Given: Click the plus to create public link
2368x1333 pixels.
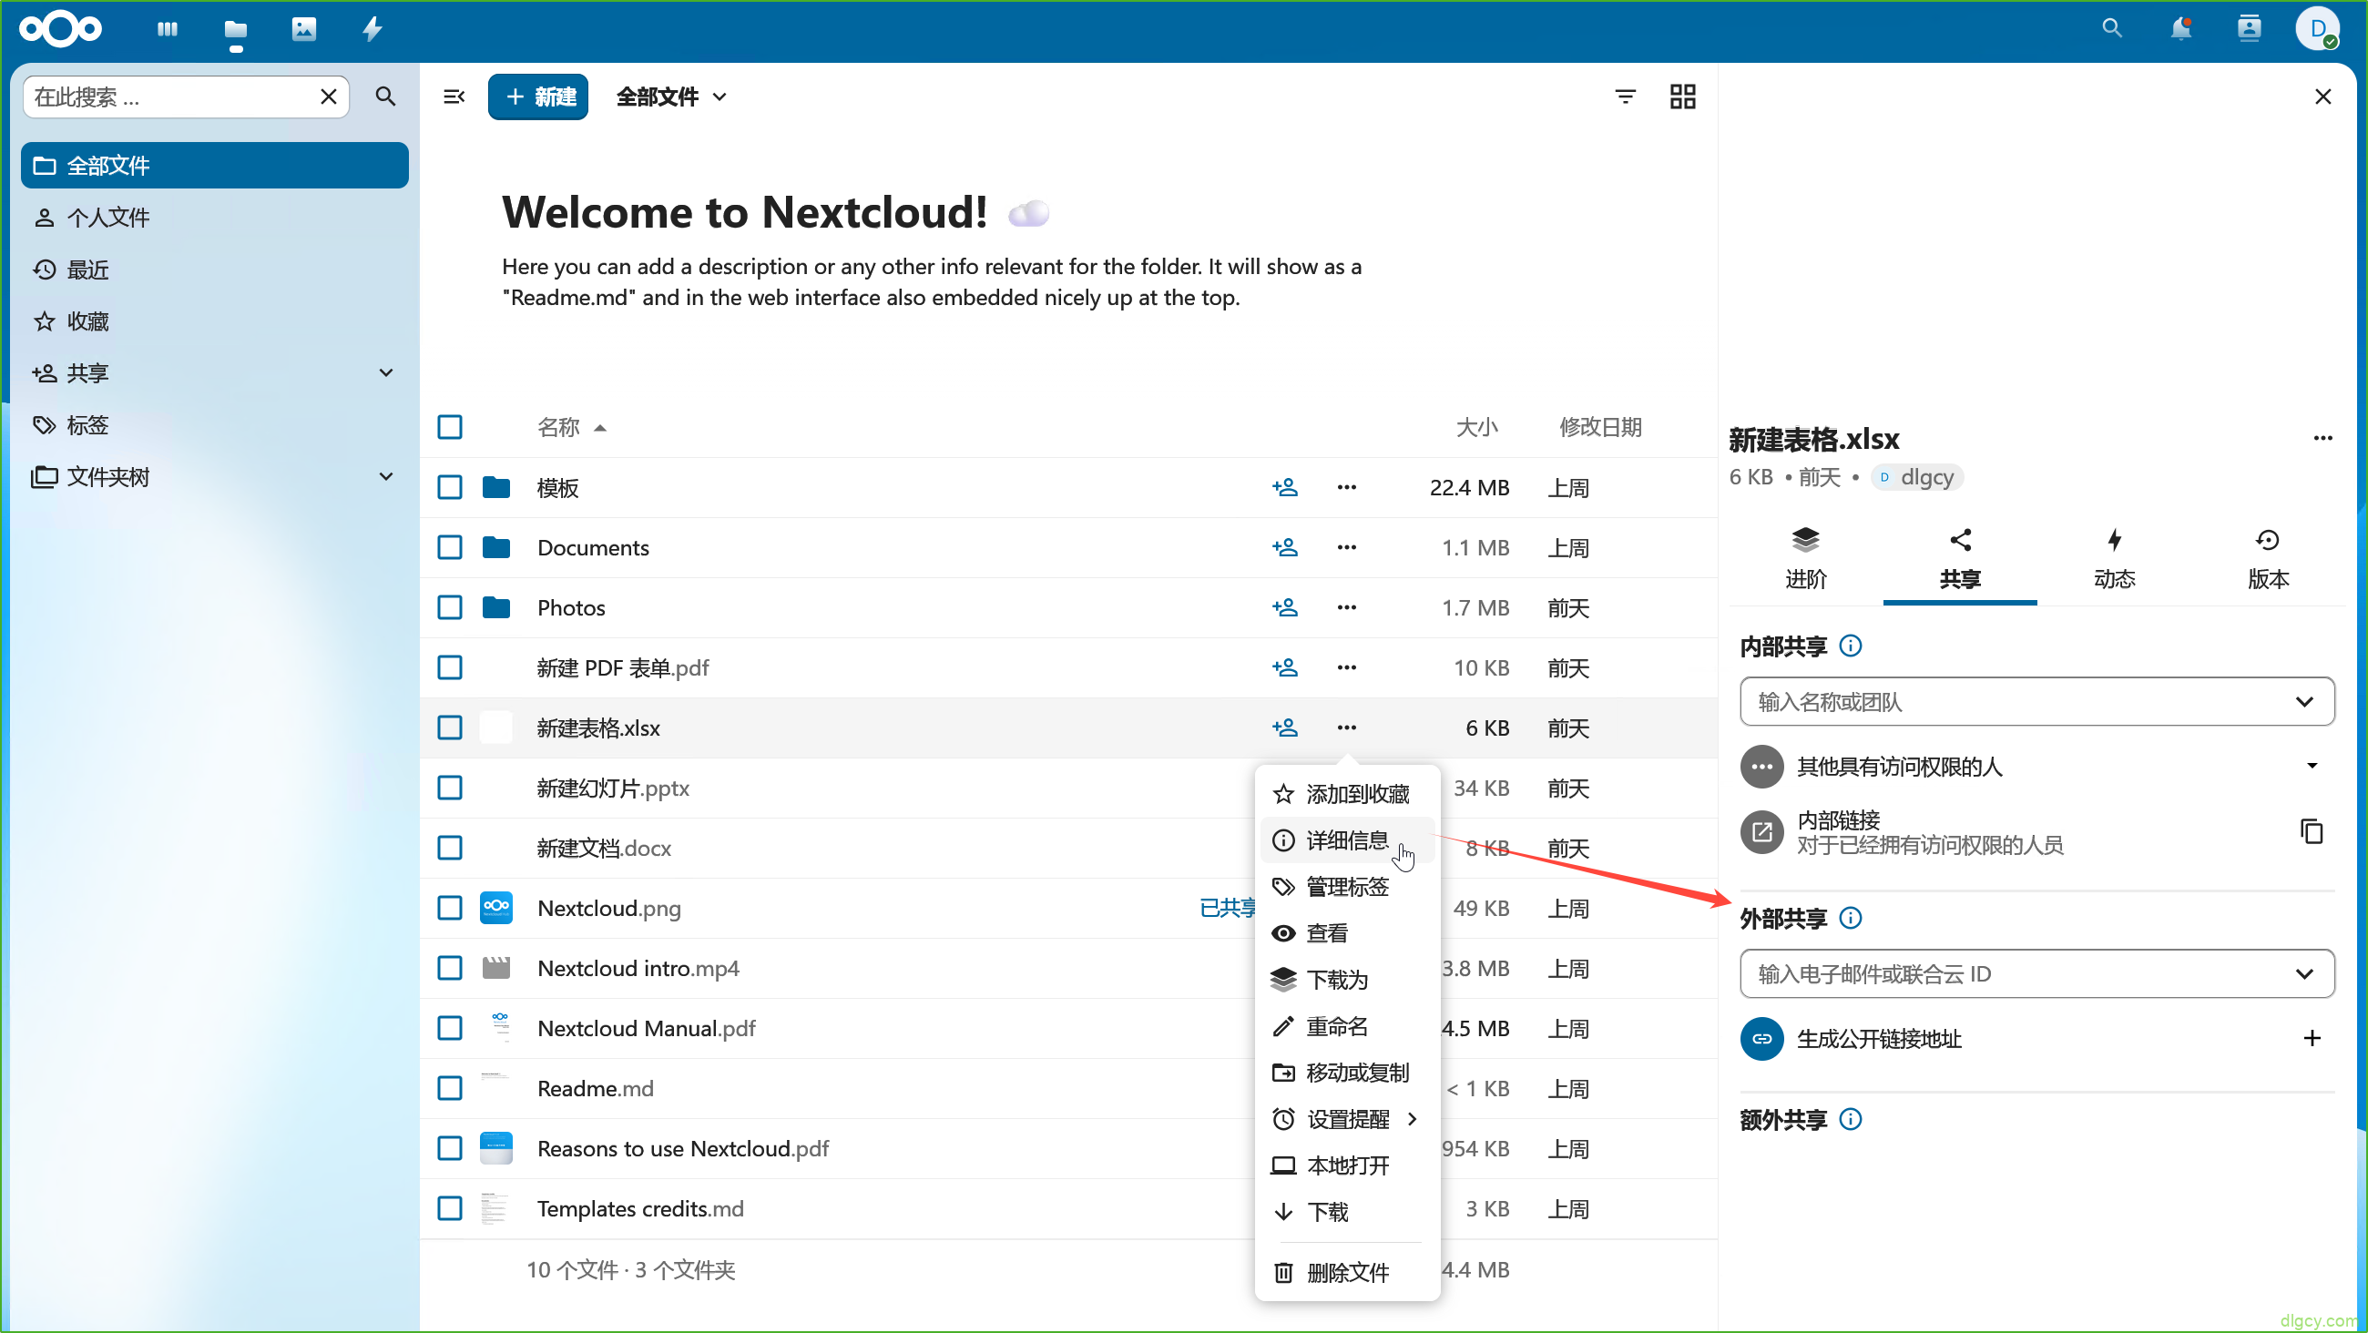Looking at the screenshot, I should (x=2312, y=1039).
